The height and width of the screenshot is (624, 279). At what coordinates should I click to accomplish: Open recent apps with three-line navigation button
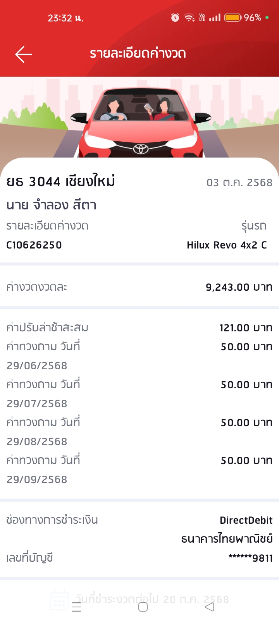(x=76, y=607)
